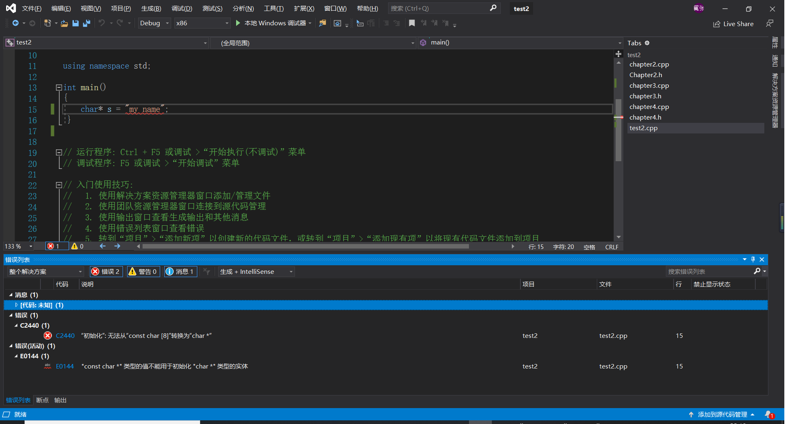Click the undo arrow icon
The height and width of the screenshot is (424, 788).
(x=102, y=23)
